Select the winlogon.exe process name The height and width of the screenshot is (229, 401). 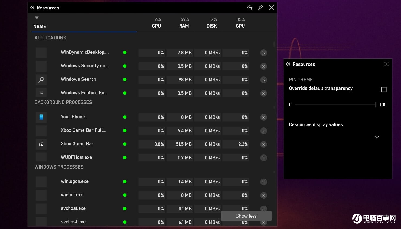pyautogui.click(x=75, y=181)
